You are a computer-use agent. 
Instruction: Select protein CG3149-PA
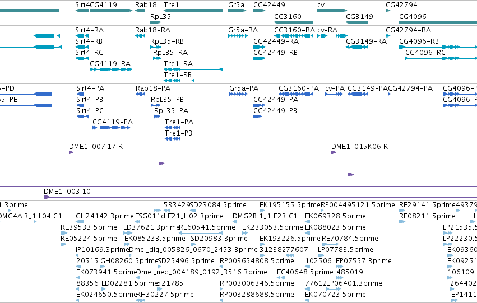tap(358, 94)
